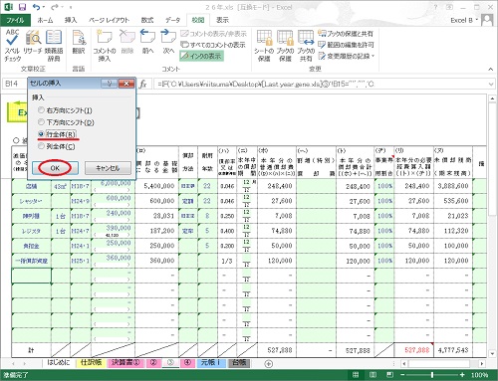Open the 類義語辞典 thesaurus

coord(54,46)
